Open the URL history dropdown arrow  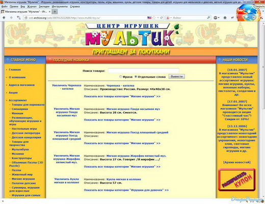pos(158,18)
